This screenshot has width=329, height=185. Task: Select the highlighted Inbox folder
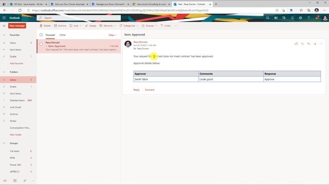[18, 80]
